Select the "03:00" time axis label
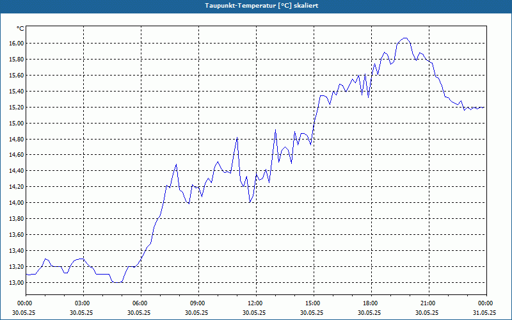 tap(82, 303)
